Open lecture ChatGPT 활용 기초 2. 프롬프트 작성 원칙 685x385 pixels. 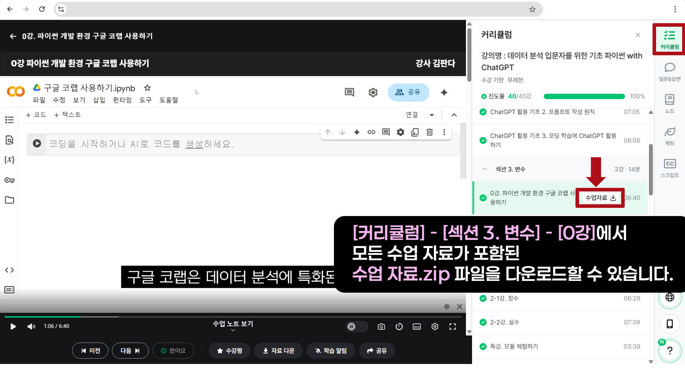click(x=560, y=112)
